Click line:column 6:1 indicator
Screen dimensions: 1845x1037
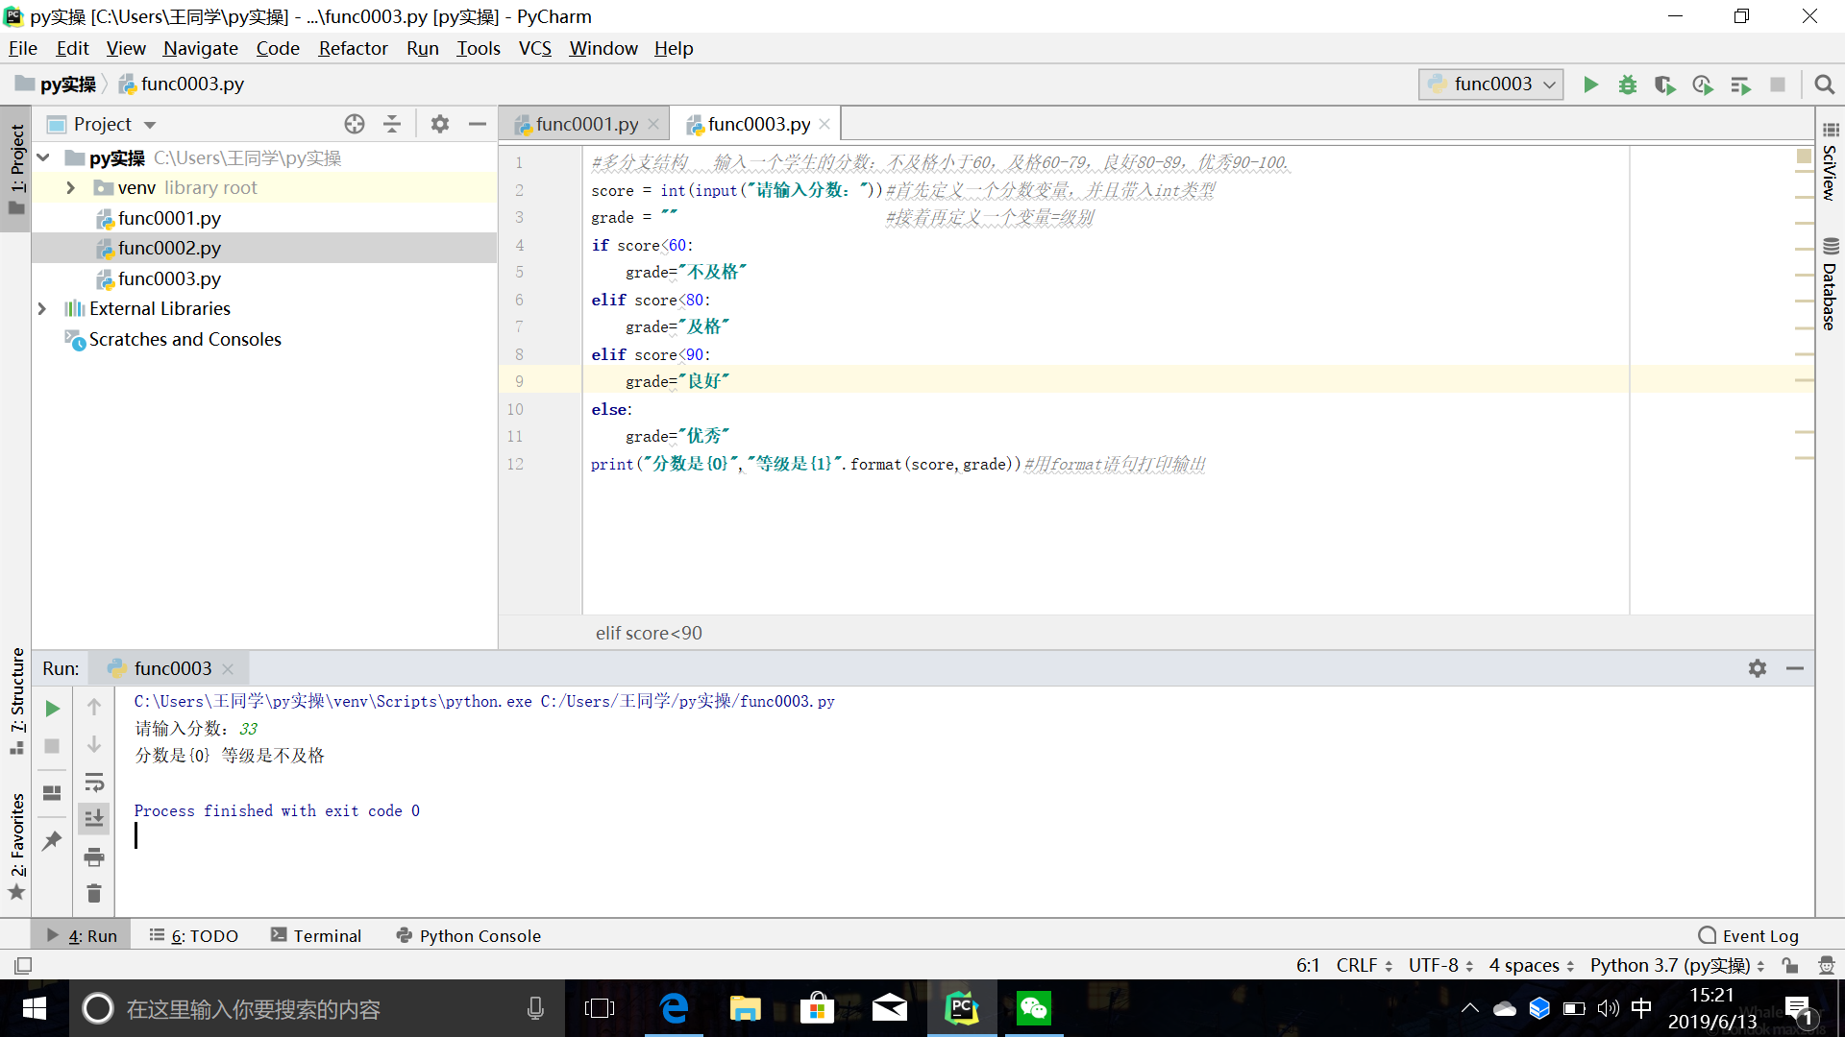(1308, 965)
